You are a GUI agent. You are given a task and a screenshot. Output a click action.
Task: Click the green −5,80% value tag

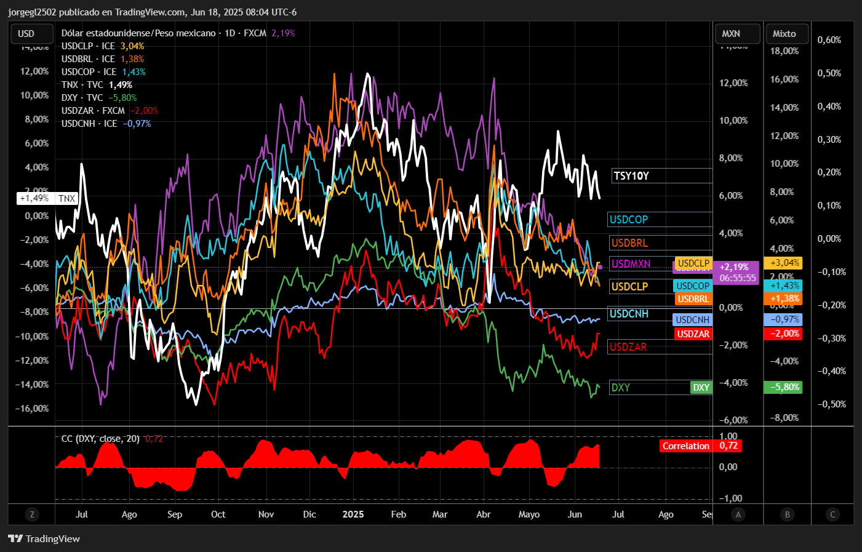[783, 387]
